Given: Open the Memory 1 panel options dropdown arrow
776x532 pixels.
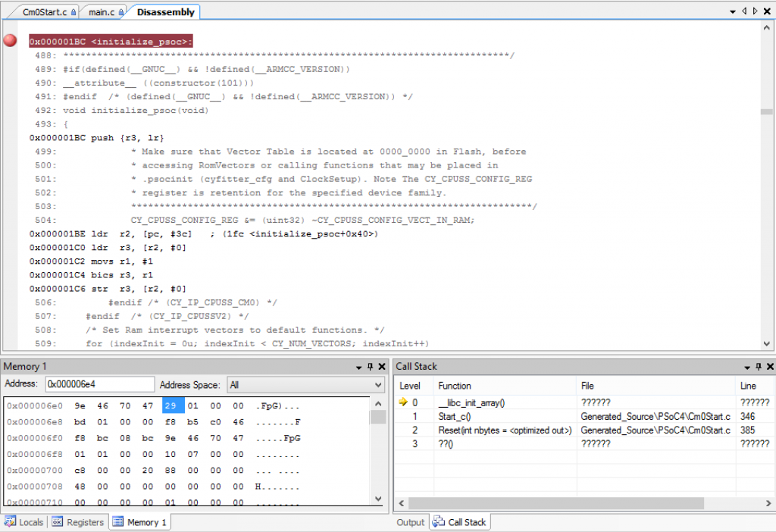Looking at the screenshot, I should (359, 366).
